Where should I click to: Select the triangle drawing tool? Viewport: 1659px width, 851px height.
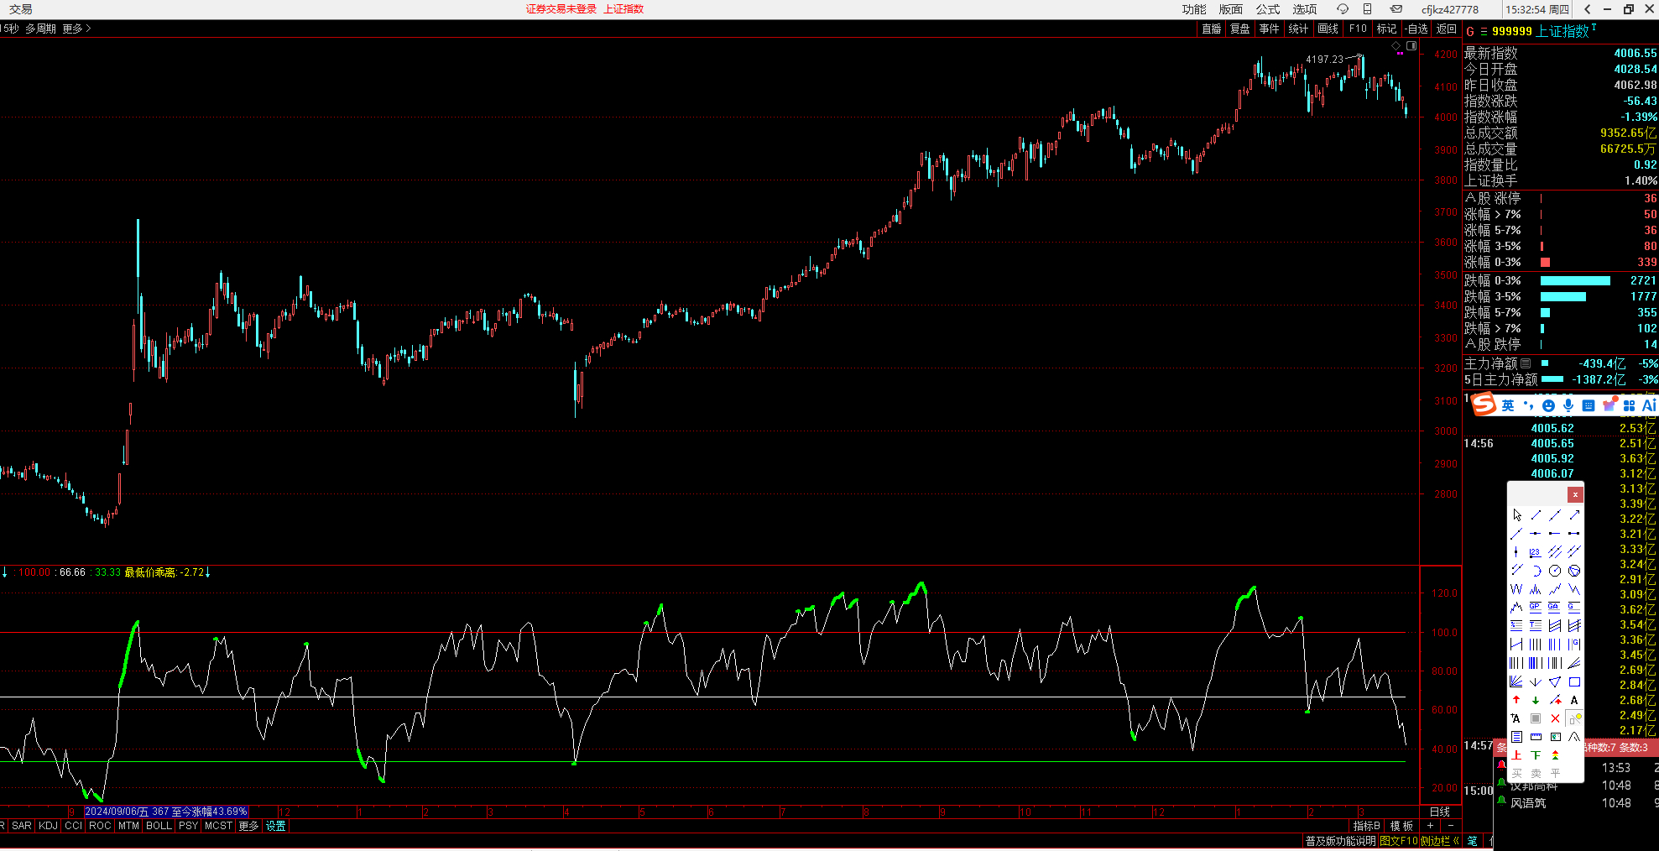click(1555, 681)
